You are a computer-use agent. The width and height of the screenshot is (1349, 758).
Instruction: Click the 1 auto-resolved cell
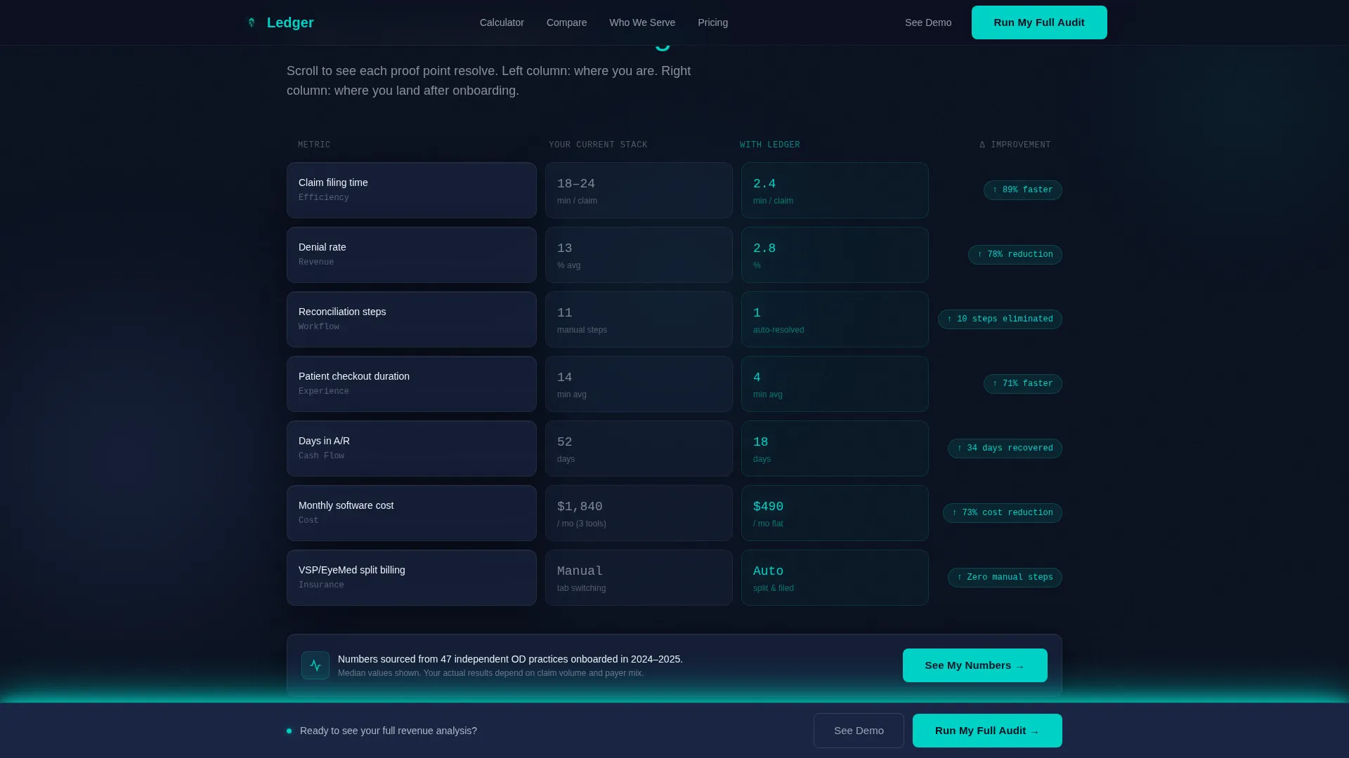[x=835, y=319]
